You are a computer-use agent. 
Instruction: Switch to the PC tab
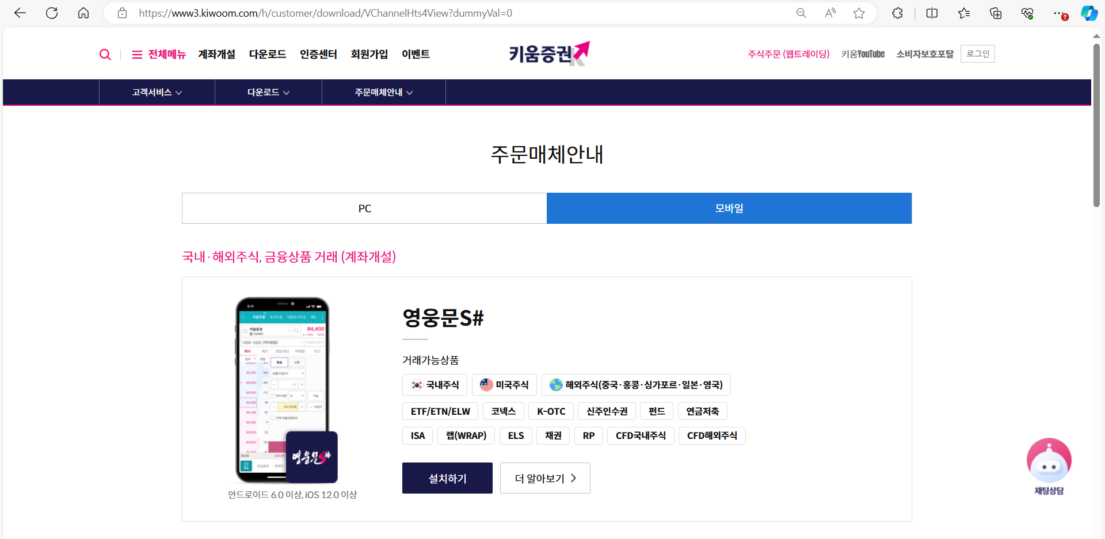point(364,208)
